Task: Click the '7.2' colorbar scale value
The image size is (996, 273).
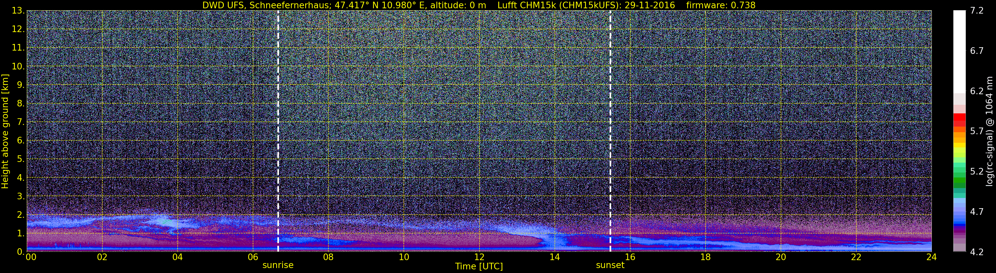Action: pyautogui.click(x=977, y=11)
